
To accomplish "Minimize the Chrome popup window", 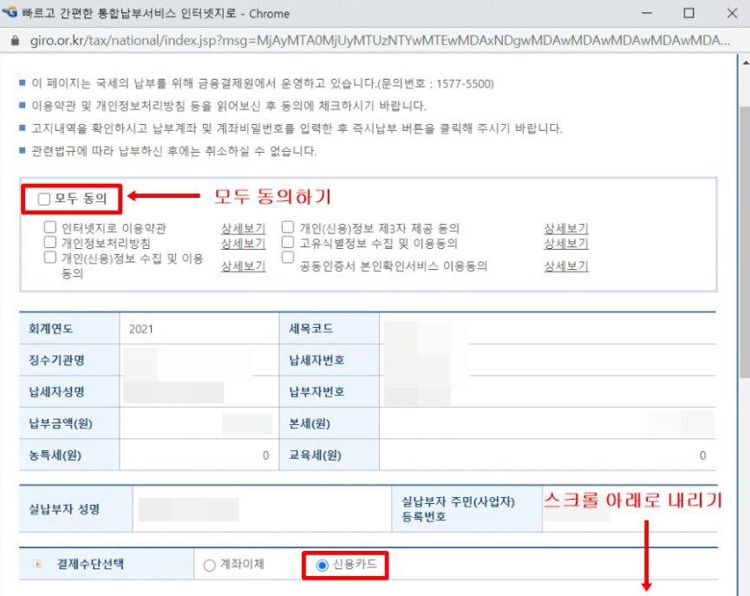I will (x=647, y=13).
